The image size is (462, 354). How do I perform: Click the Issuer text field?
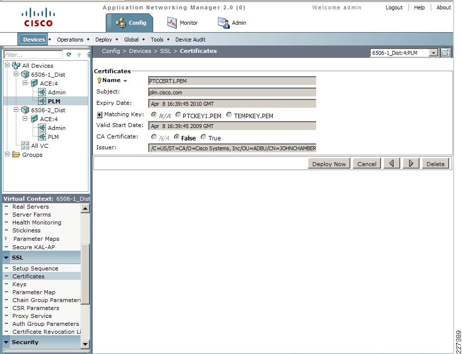pyautogui.click(x=232, y=148)
